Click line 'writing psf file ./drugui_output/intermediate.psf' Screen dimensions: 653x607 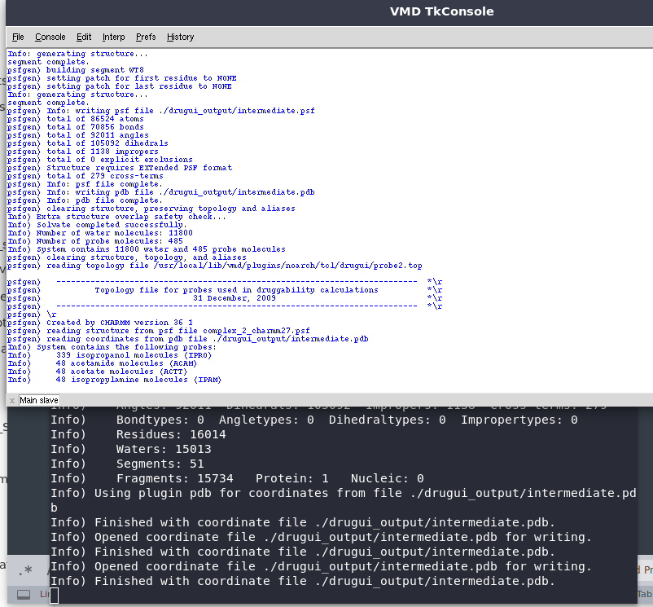click(x=161, y=111)
